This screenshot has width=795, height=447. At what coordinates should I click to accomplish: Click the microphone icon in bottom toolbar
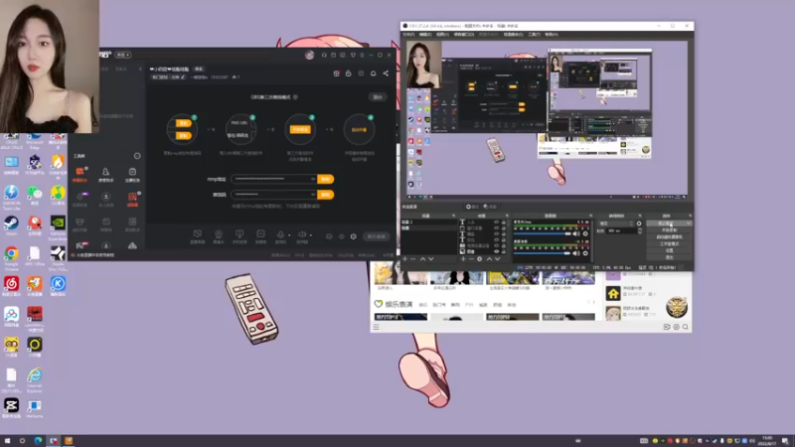tap(280, 234)
